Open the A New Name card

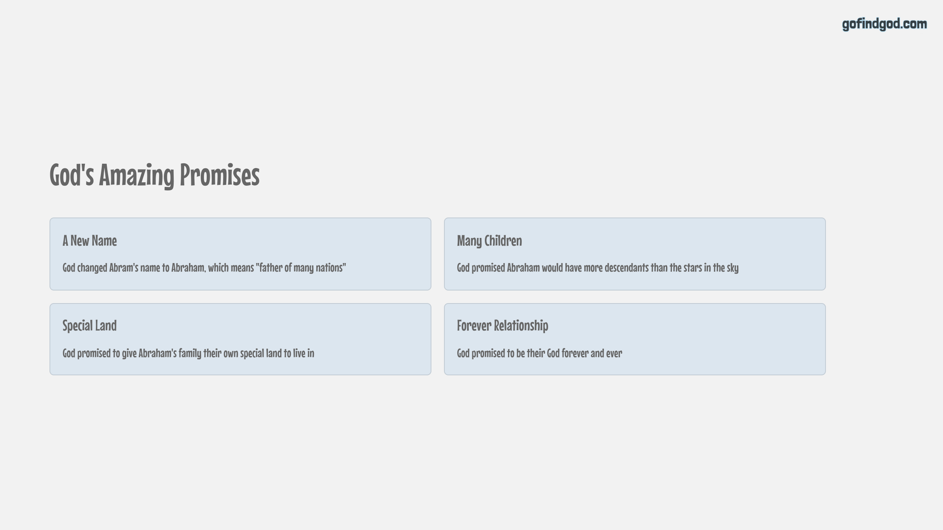click(x=240, y=254)
